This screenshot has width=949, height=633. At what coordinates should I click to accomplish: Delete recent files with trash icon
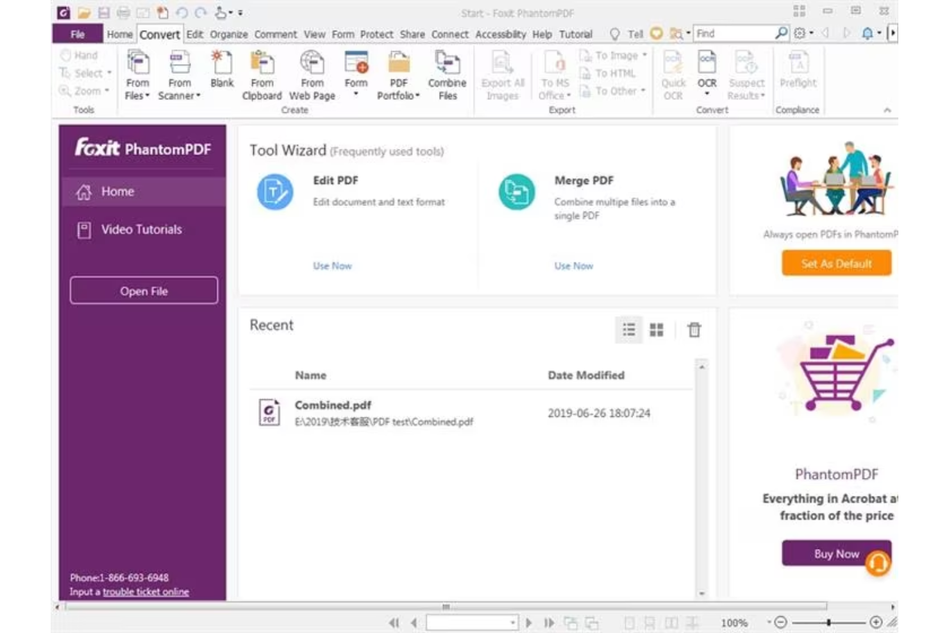pyautogui.click(x=694, y=329)
